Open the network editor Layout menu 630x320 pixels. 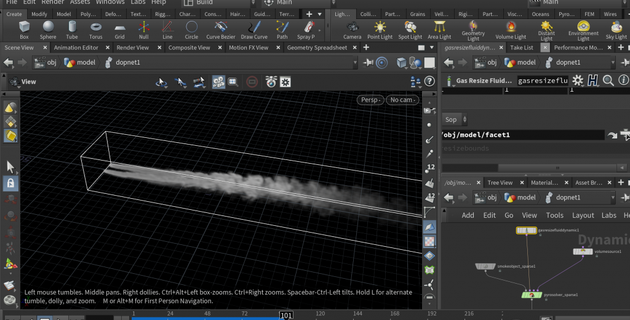[583, 215]
